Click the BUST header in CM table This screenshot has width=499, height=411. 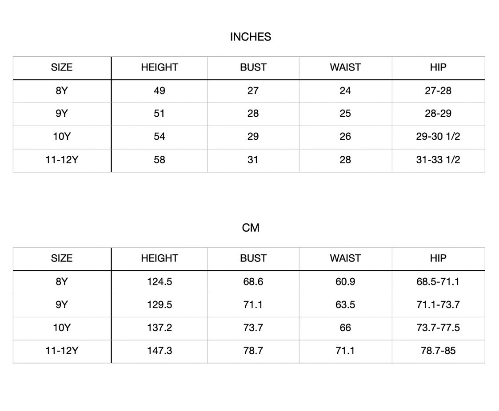[253, 258]
